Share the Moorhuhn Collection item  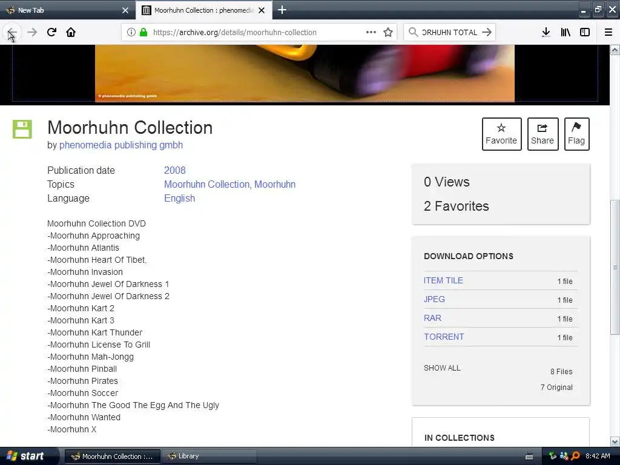(542, 134)
